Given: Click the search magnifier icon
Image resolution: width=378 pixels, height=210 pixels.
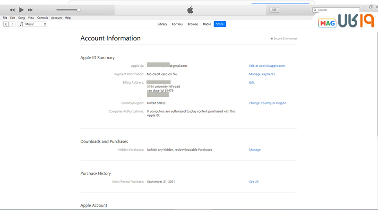Looking at the screenshot, I should 316,10.
